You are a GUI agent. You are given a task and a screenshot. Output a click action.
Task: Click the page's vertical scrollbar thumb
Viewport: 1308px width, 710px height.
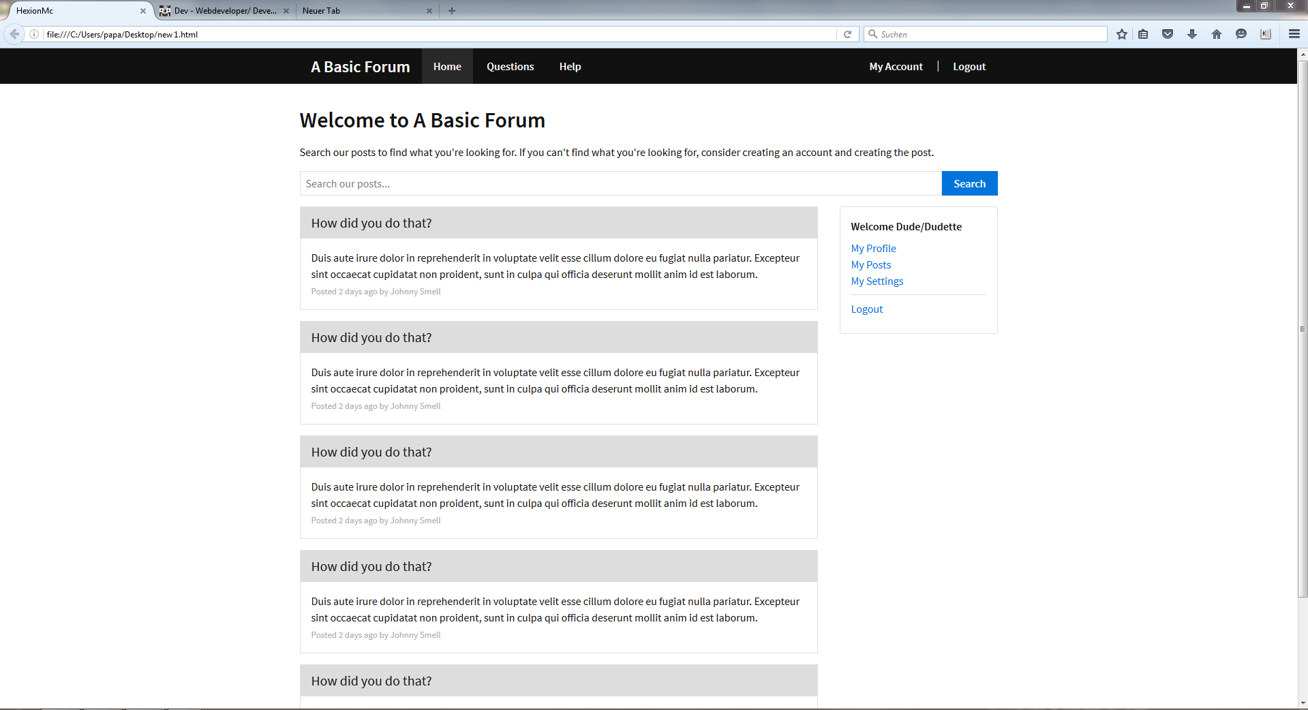(1303, 329)
